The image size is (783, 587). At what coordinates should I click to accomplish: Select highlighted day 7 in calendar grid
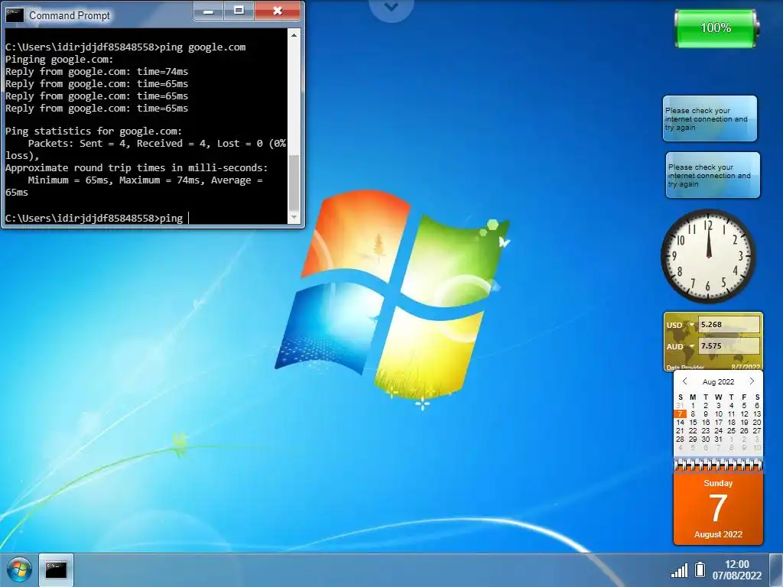coord(680,413)
